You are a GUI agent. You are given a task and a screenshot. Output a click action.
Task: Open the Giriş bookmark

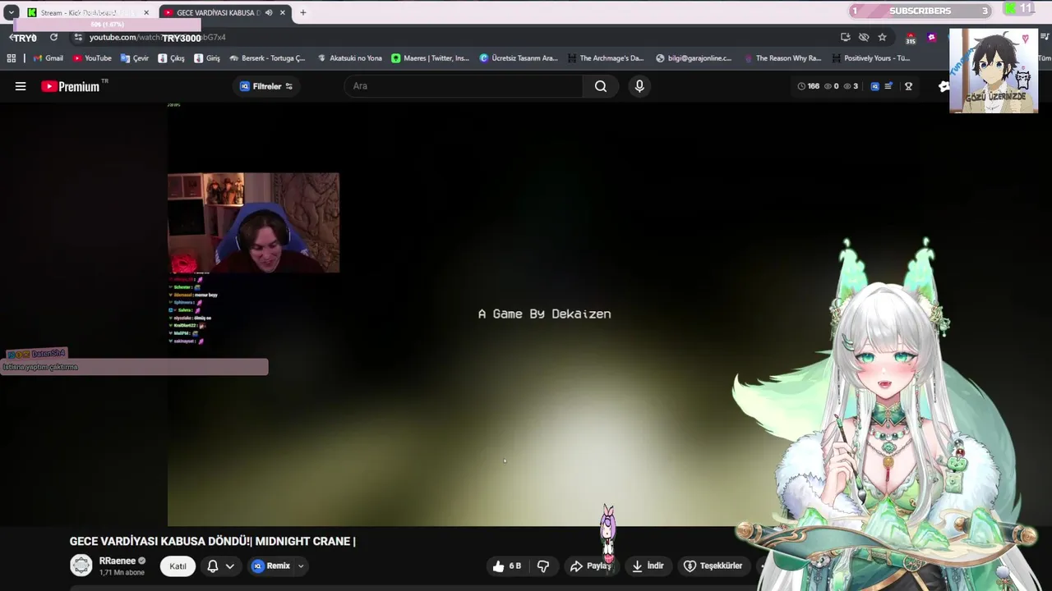207,58
